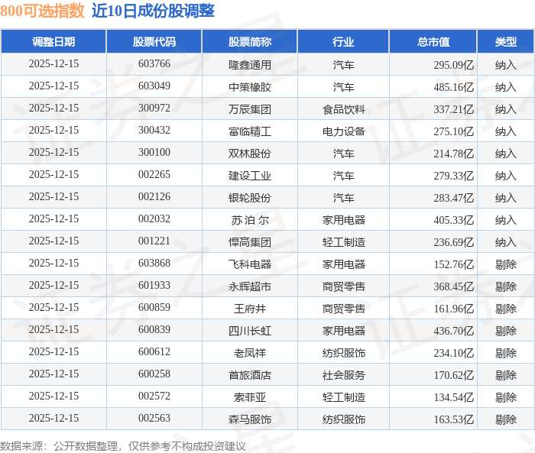Click stock name 苏泊尔
The height and width of the screenshot is (453, 535).
[x=250, y=220]
